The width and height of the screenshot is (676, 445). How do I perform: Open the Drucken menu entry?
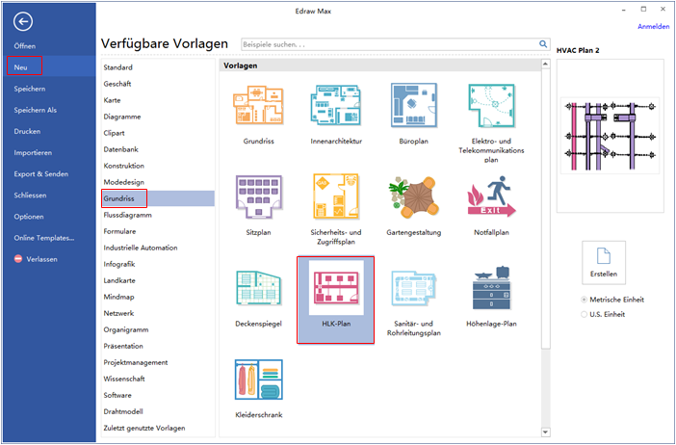click(x=27, y=131)
